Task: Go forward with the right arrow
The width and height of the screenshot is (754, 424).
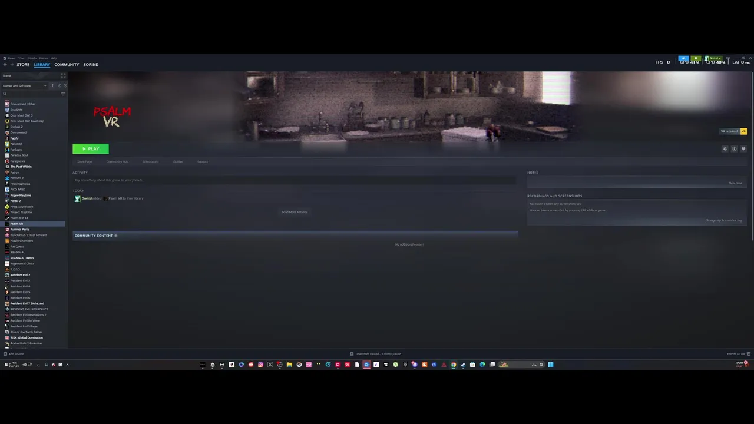Action: (x=12, y=65)
